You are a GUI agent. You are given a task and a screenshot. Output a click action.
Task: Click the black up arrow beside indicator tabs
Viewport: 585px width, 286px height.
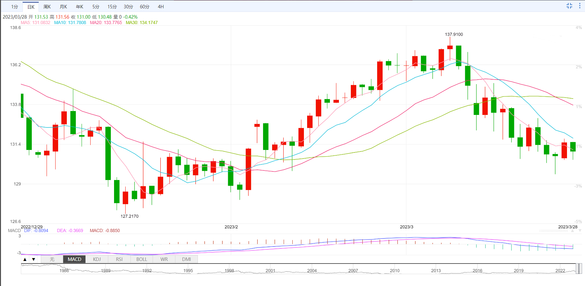(x=25, y=259)
